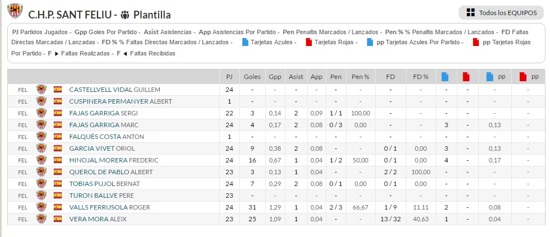Viewport: 550px width, 237px height.
Task: Click the FD % column header
Action: point(420,77)
